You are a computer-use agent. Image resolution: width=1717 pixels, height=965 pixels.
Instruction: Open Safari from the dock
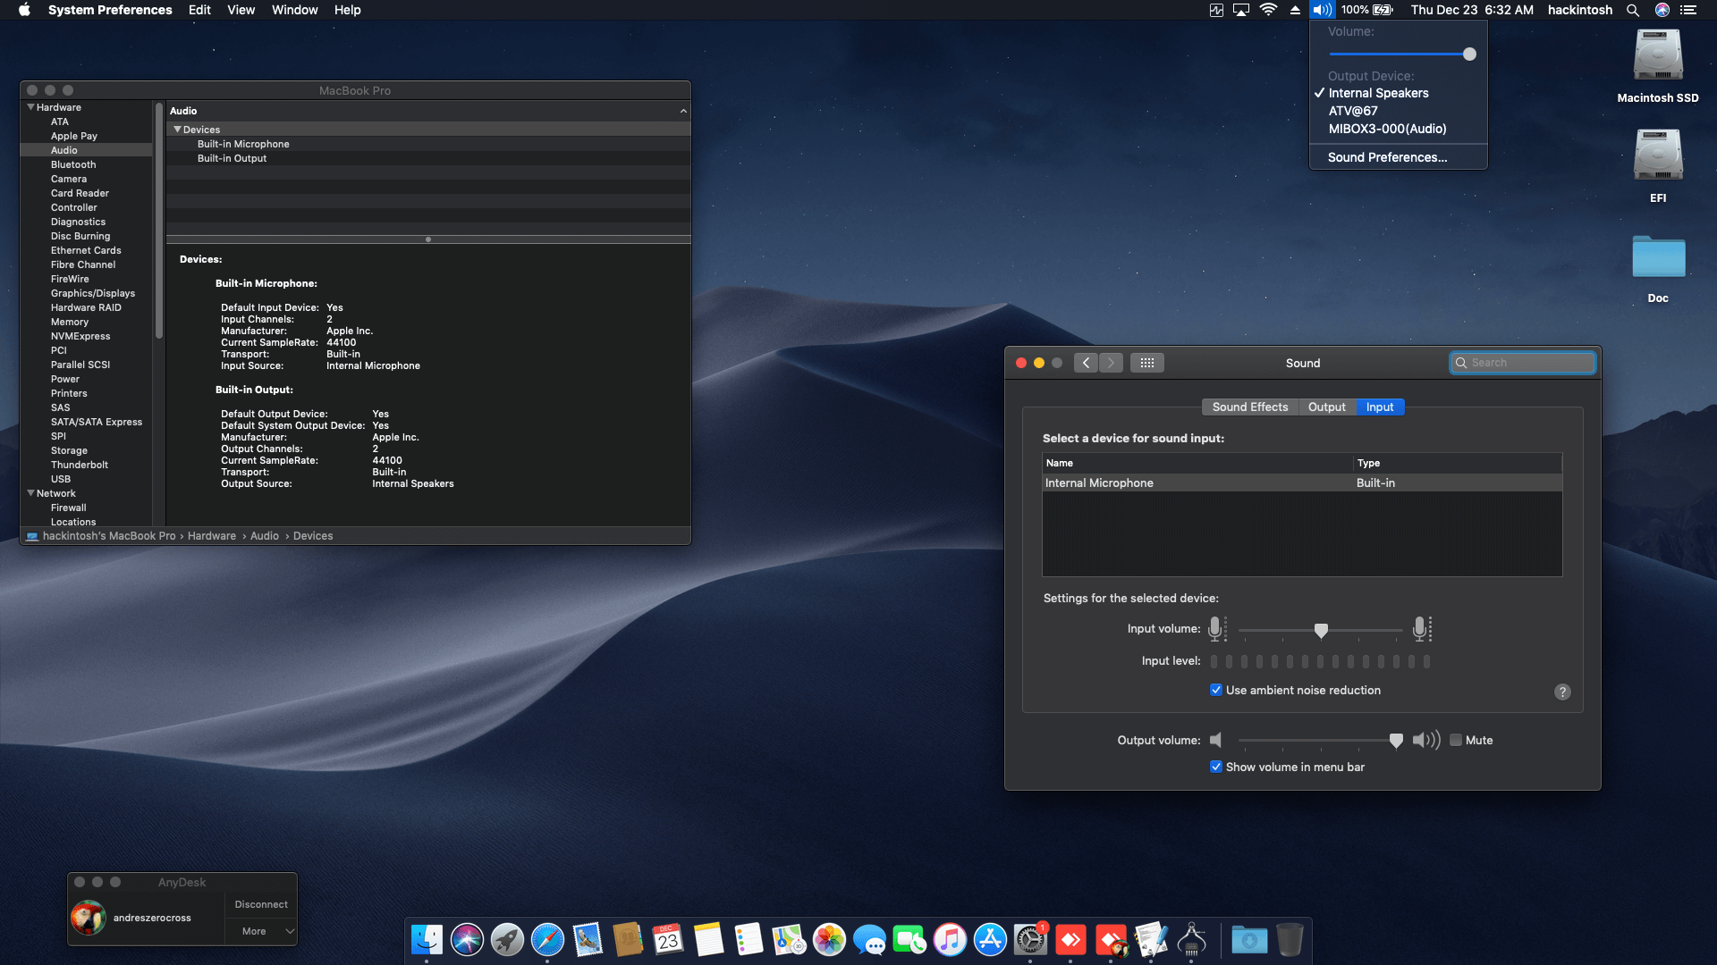[x=547, y=940]
